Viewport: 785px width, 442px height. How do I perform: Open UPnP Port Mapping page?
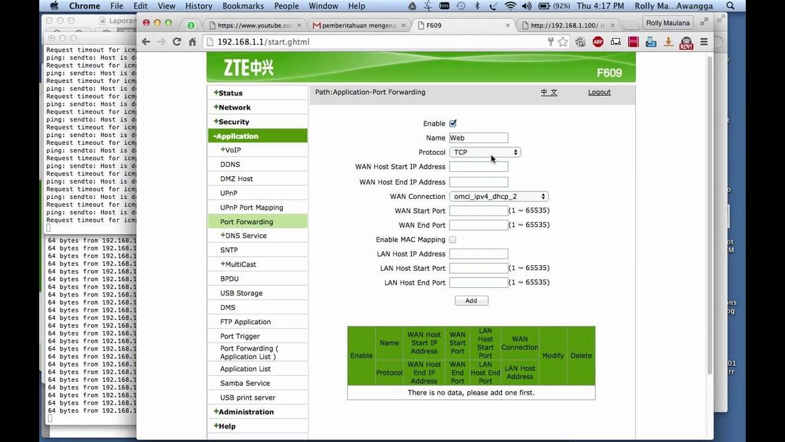coord(251,207)
